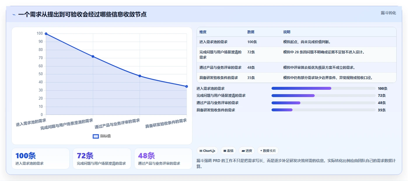Click the progress bar for 进入需求池的需求
The width and height of the screenshot is (408, 181).
pos(323,88)
